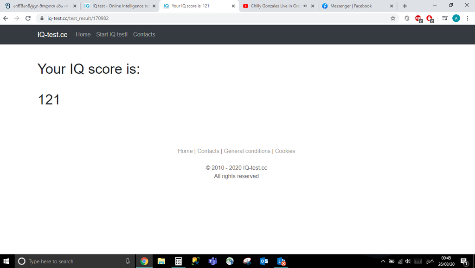Close the Messenger | Facebook tab
Image resolution: width=475 pixels, height=268 pixels.
[392, 6]
